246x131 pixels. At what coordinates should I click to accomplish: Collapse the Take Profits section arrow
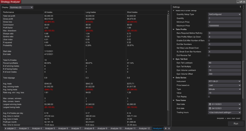pyautogui.click(x=174, y=29)
